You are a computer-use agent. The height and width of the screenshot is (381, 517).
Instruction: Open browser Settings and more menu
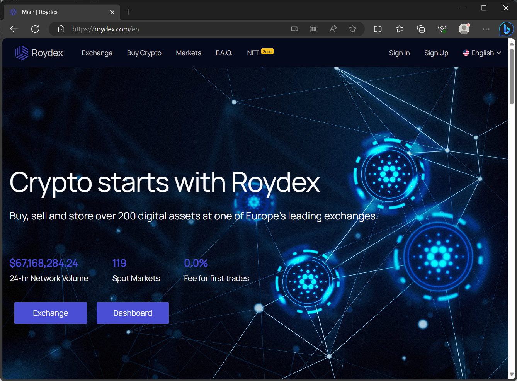coord(486,29)
